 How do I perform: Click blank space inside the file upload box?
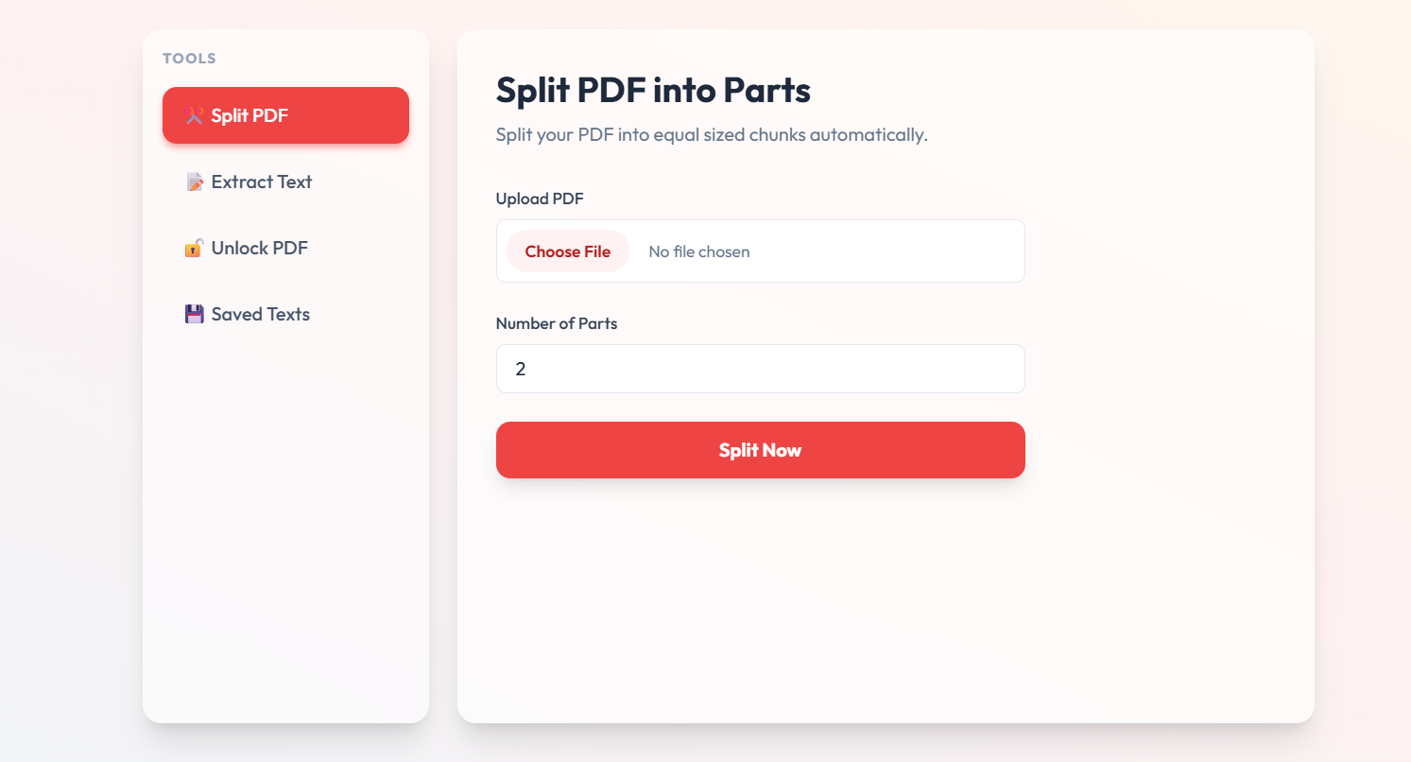898,251
